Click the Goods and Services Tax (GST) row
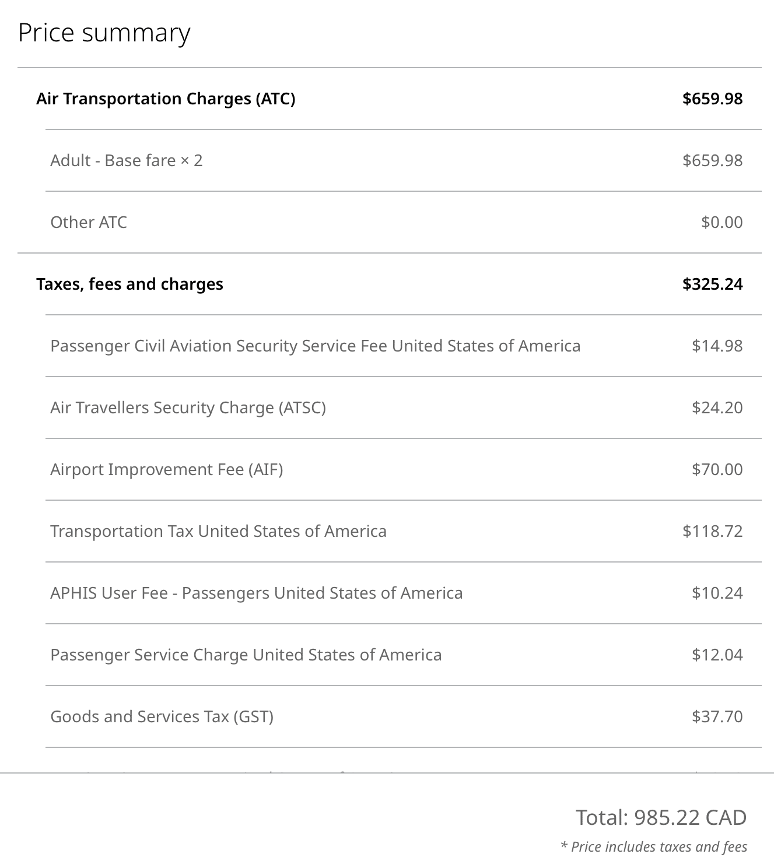Screen dimensions: 774x861 (162, 716)
